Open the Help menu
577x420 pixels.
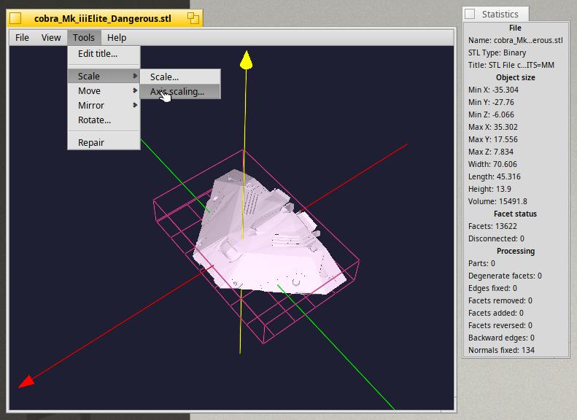click(x=117, y=37)
